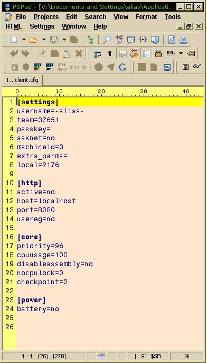
Task: Click the Cut scissors icon
Action: 42,53
